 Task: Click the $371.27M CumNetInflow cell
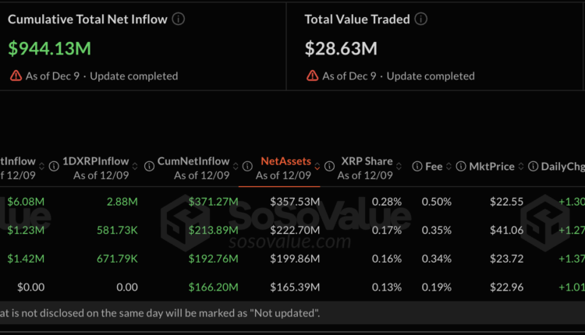(214, 202)
